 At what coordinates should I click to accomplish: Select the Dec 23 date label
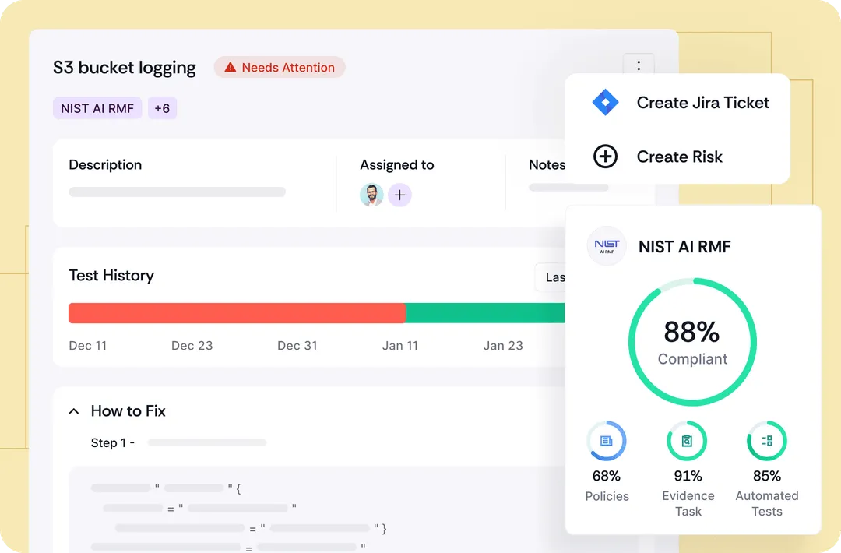coord(192,345)
